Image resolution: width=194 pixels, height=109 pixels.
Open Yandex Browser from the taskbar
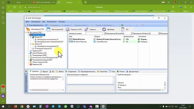pyautogui.click(x=28, y=106)
